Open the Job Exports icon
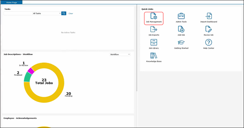The height and width of the screenshot is (128, 244). 154,29
